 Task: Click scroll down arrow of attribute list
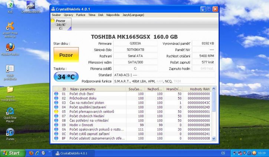(x=214, y=139)
